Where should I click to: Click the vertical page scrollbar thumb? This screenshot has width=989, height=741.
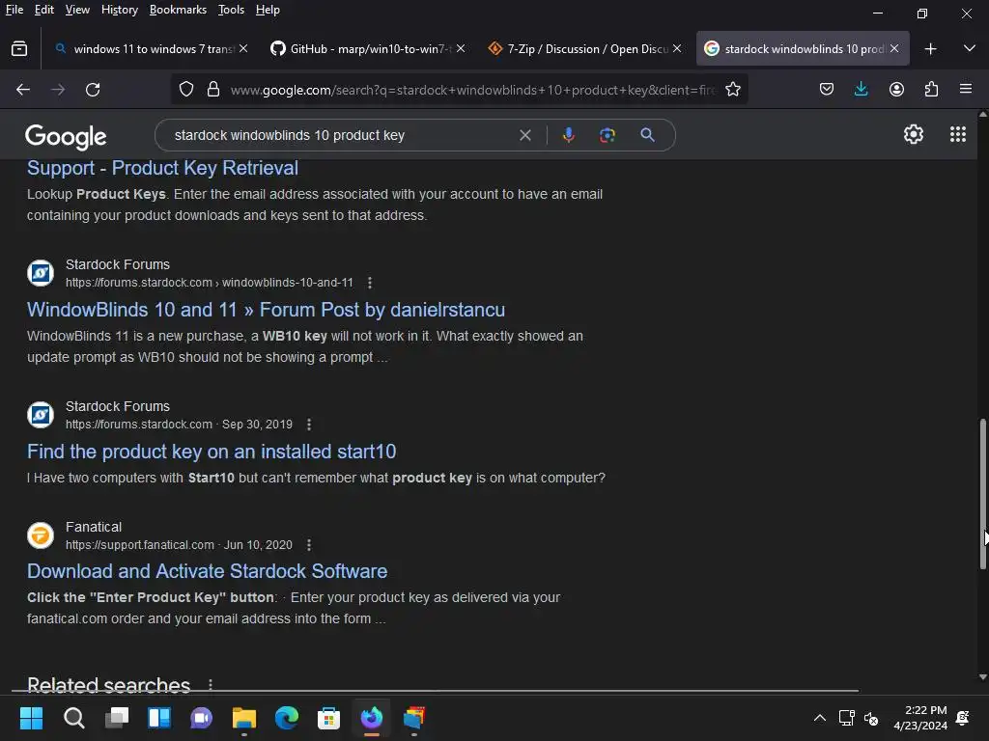(982, 494)
